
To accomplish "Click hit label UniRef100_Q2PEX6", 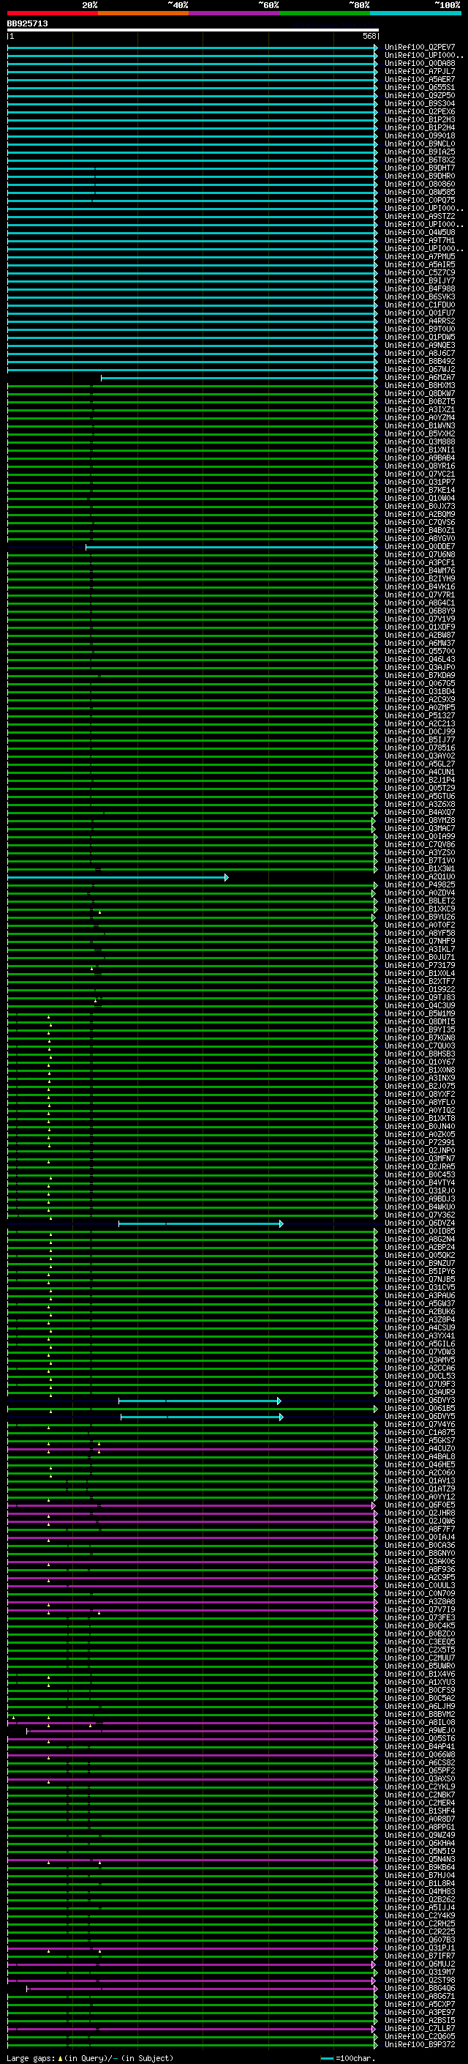I will [419, 111].
